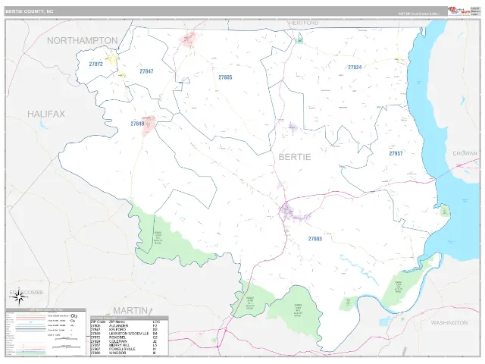Click ZIP code label 27805 on the map
Screen dimensions: 485x364
pos(225,77)
